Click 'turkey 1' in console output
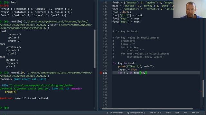The width and height of the screenshot is (206, 115). click(x=12, y=63)
